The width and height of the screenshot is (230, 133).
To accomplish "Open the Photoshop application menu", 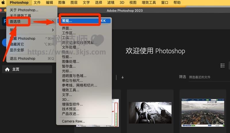I will [x=19, y=3].
